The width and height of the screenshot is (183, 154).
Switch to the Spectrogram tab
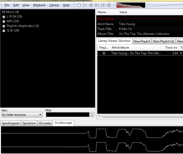11,123
